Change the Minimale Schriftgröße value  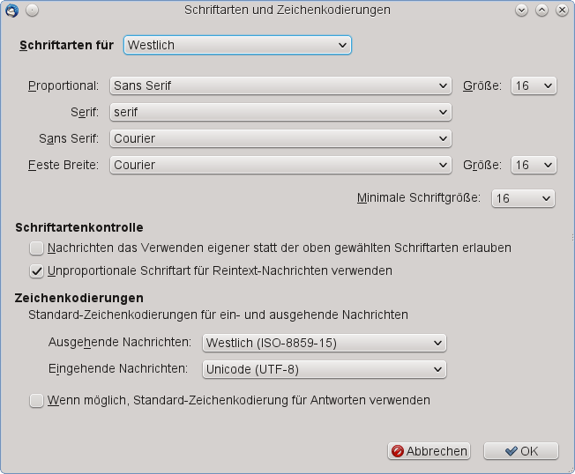pos(523,198)
